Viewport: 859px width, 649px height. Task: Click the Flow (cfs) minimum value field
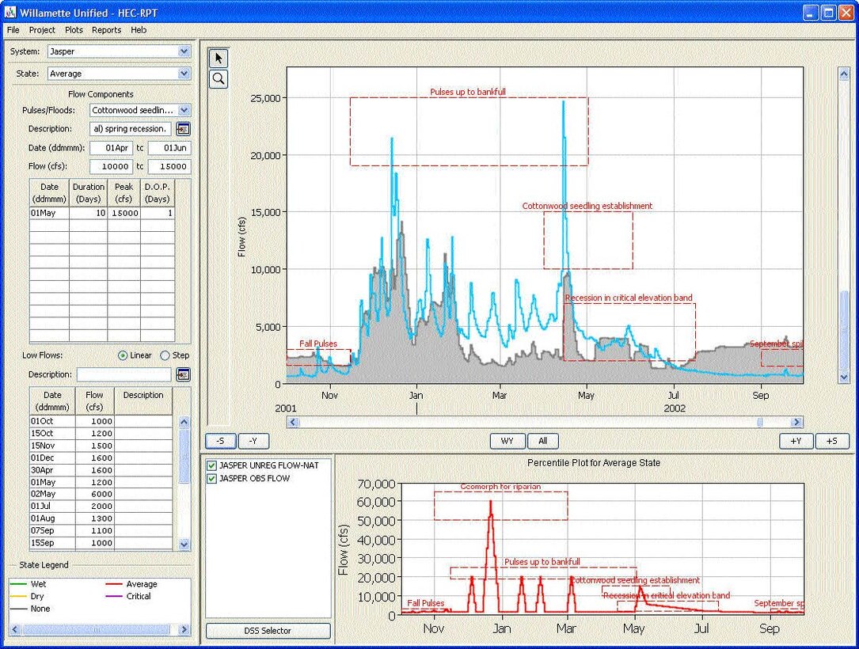coord(111,166)
